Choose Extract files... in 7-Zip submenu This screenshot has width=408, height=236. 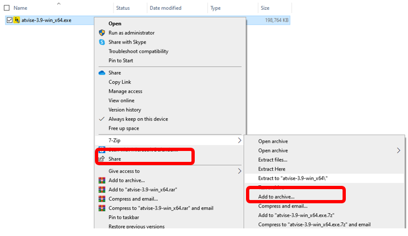(273, 160)
